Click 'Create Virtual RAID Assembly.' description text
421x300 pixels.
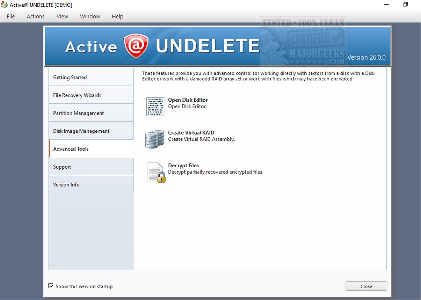(x=202, y=139)
